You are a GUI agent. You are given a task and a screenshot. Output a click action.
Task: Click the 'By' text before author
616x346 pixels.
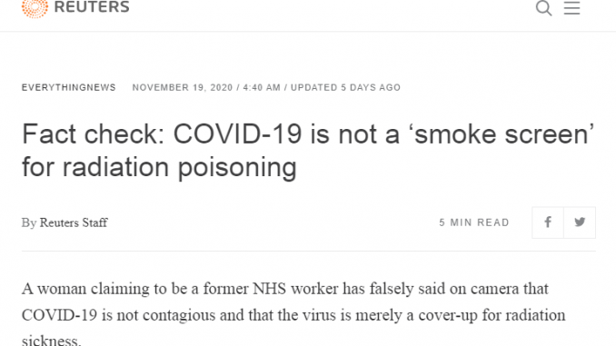click(x=29, y=222)
